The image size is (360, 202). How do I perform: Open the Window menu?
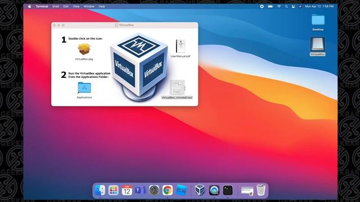89,6
